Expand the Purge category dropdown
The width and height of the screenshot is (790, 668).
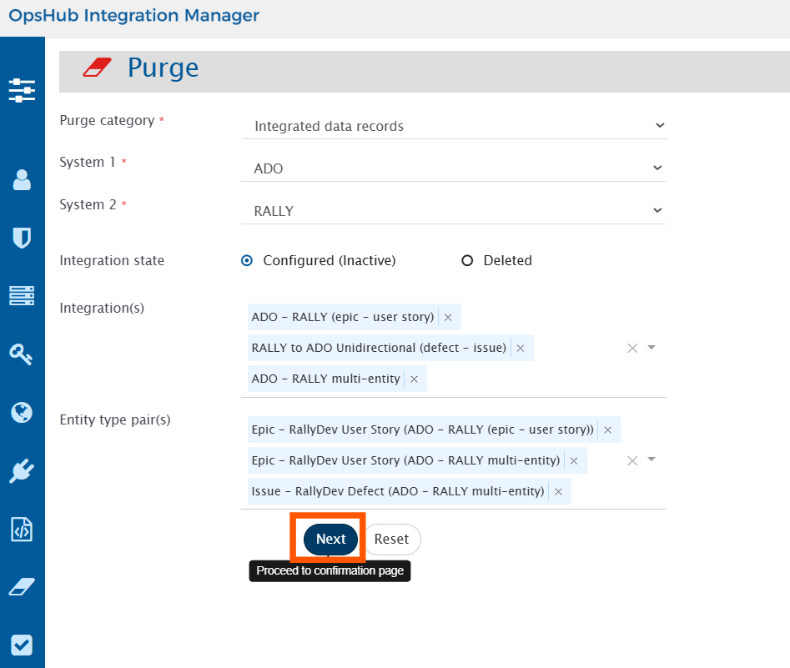[x=659, y=126]
